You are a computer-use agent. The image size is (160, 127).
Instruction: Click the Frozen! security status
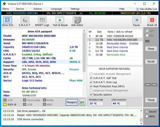point(74,69)
